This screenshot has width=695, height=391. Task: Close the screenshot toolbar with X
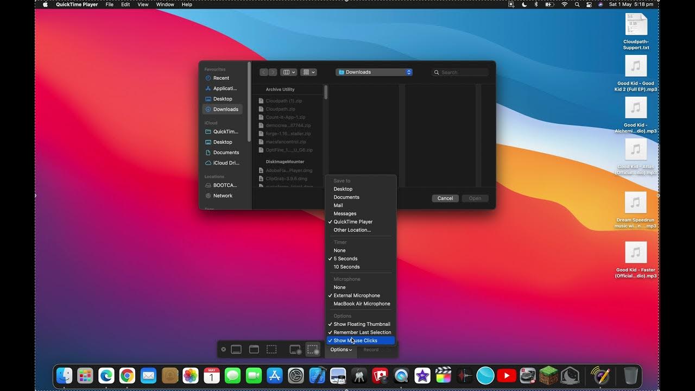223,350
